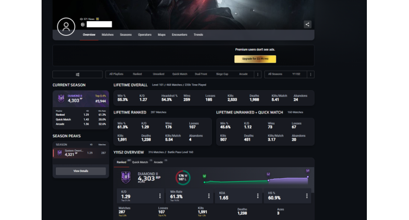Viewport: 409px width, 220px height.
Task: Filter by Dual Front playlist
Action: pyautogui.click(x=201, y=74)
